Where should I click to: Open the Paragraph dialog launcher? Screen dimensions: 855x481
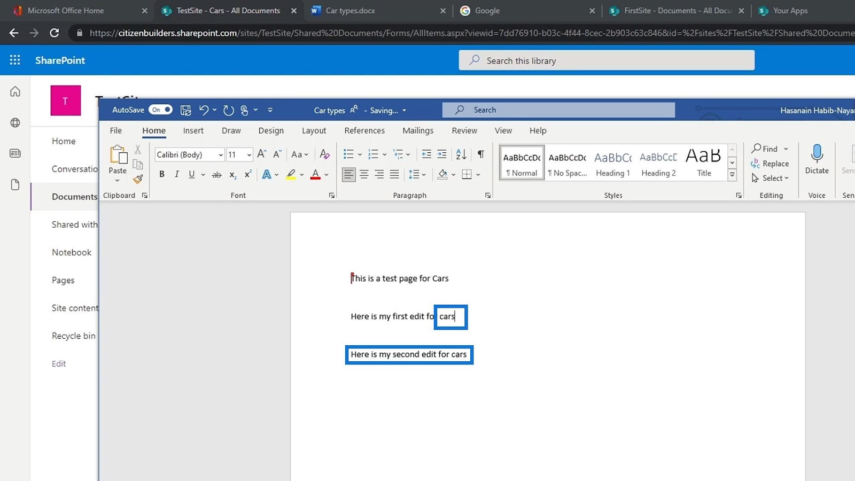tap(488, 196)
